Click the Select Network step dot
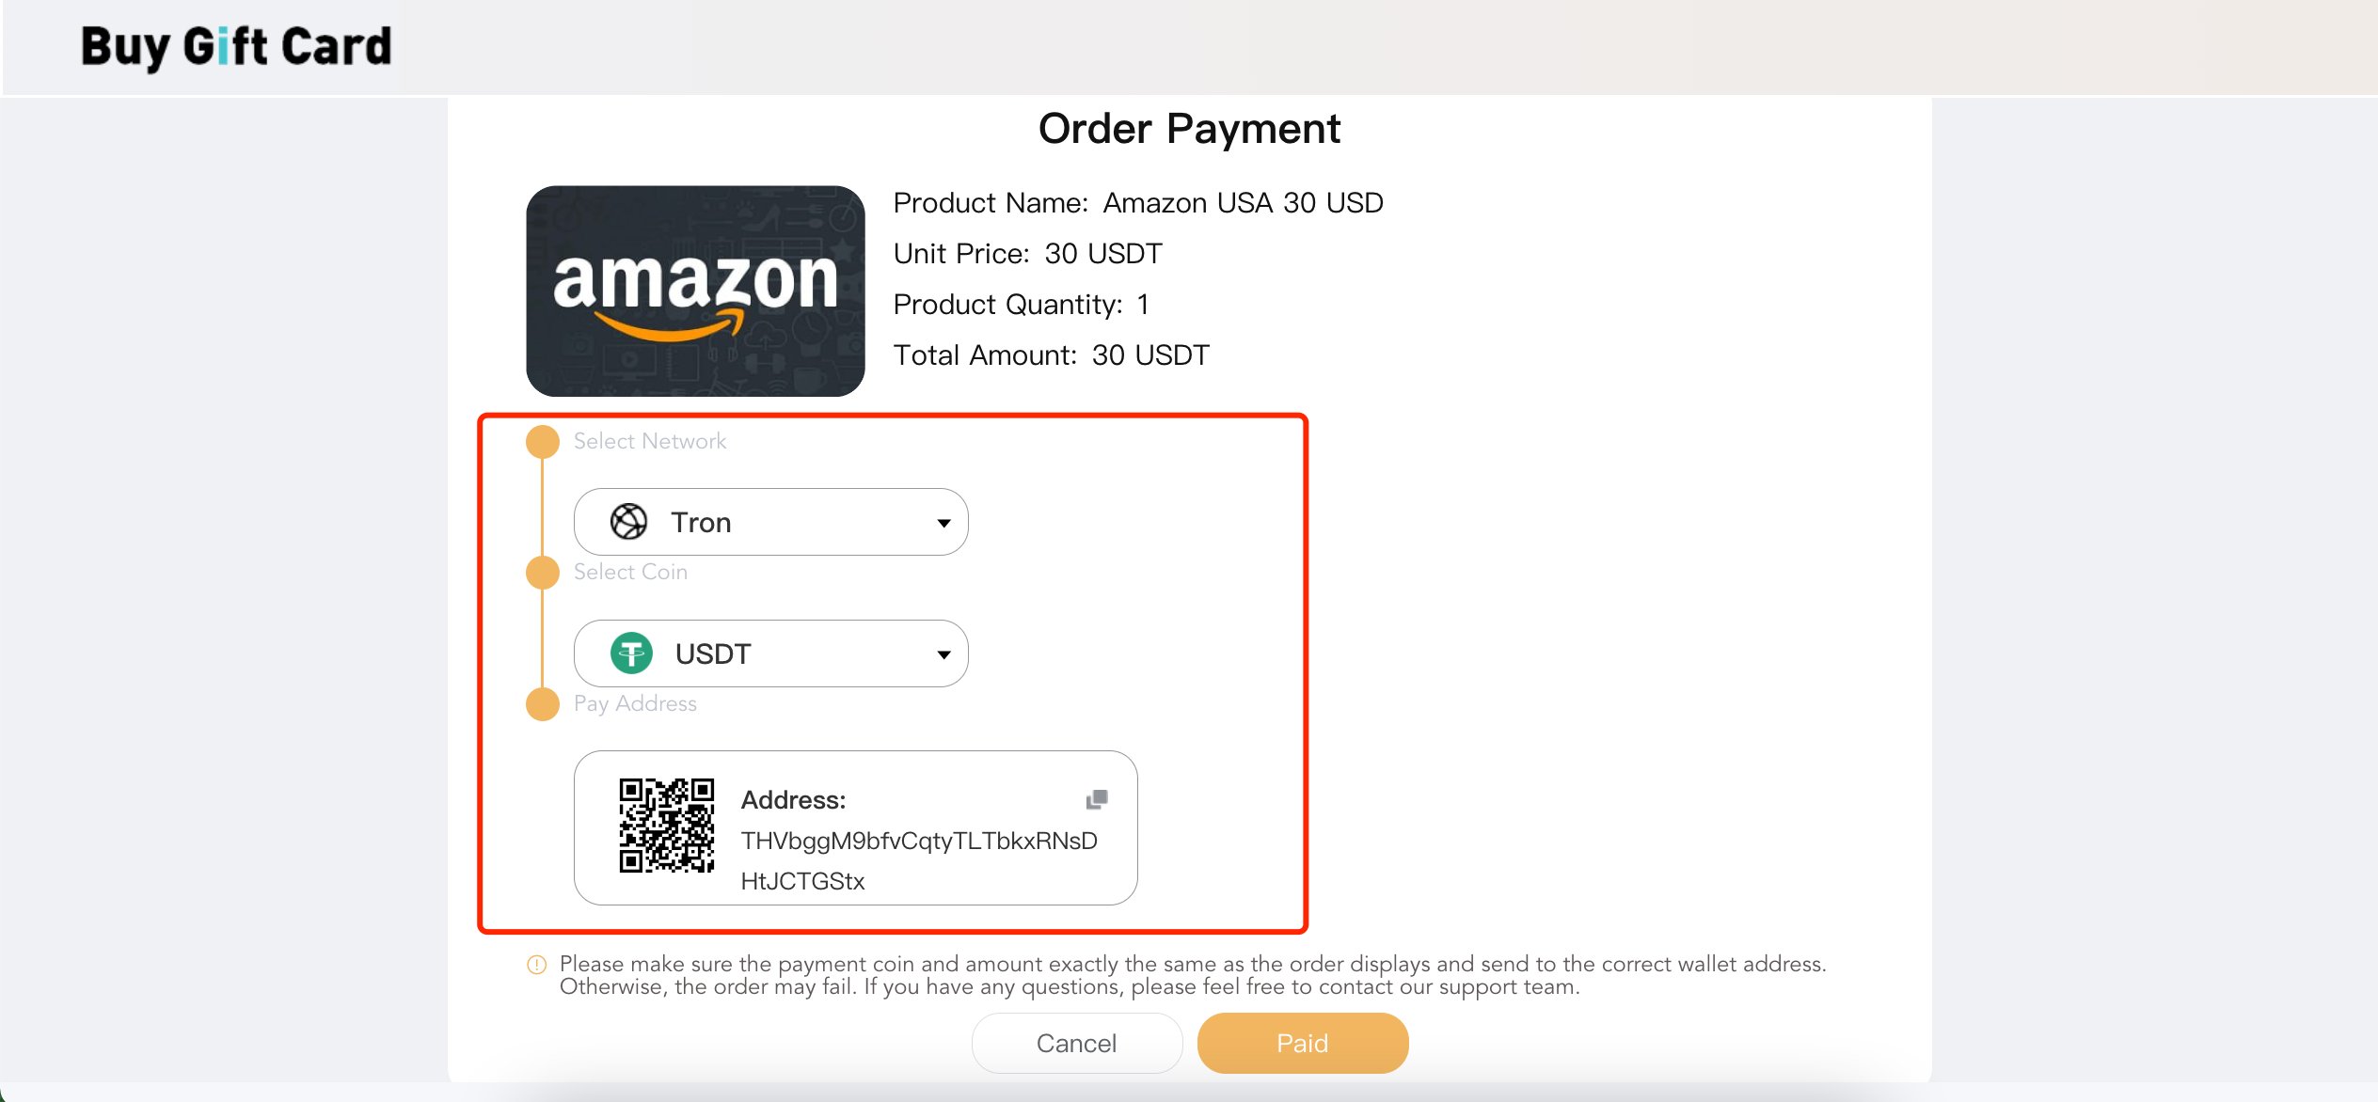 (543, 441)
